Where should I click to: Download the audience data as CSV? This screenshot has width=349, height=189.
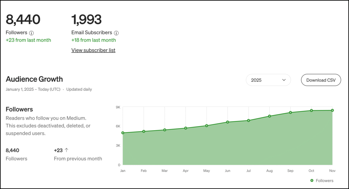click(321, 80)
